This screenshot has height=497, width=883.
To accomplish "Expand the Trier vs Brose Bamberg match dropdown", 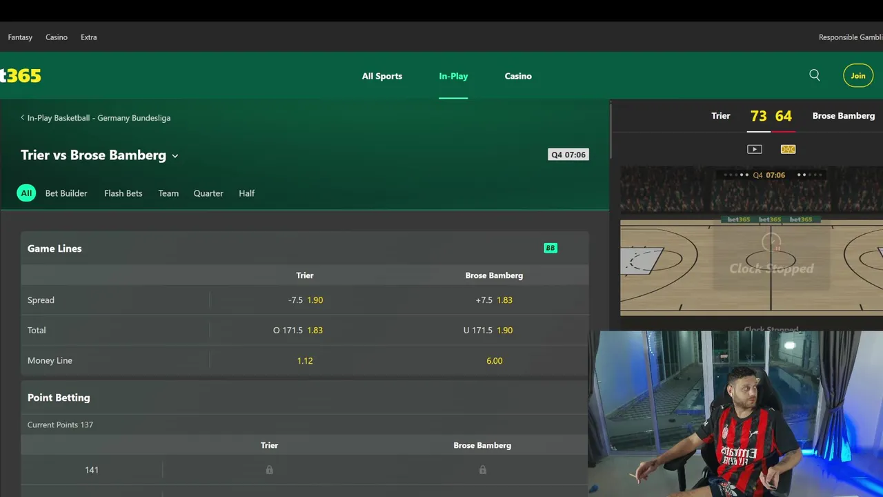I will 175,156.
